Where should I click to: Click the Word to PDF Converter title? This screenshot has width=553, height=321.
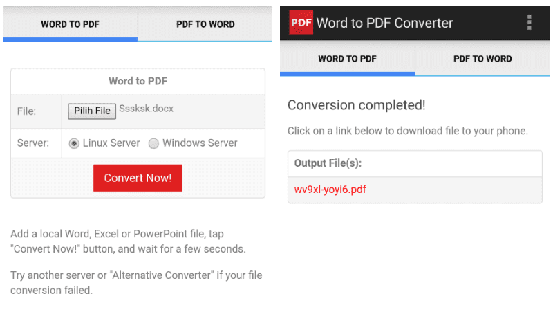pyautogui.click(x=384, y=23)
